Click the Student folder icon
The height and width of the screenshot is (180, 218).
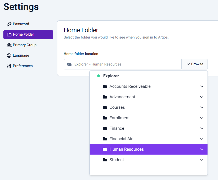[x=105, y=160]
